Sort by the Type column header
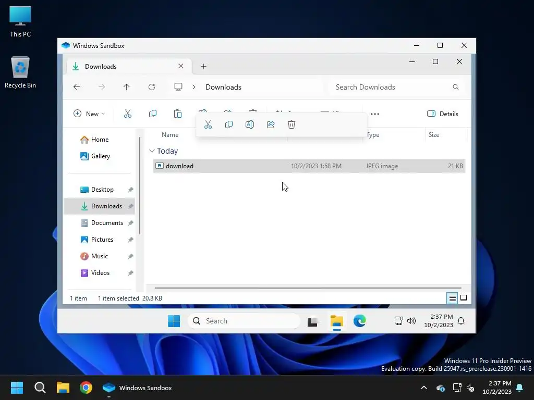The width and height of the screenshot is (534, 400). click(373, 135)
